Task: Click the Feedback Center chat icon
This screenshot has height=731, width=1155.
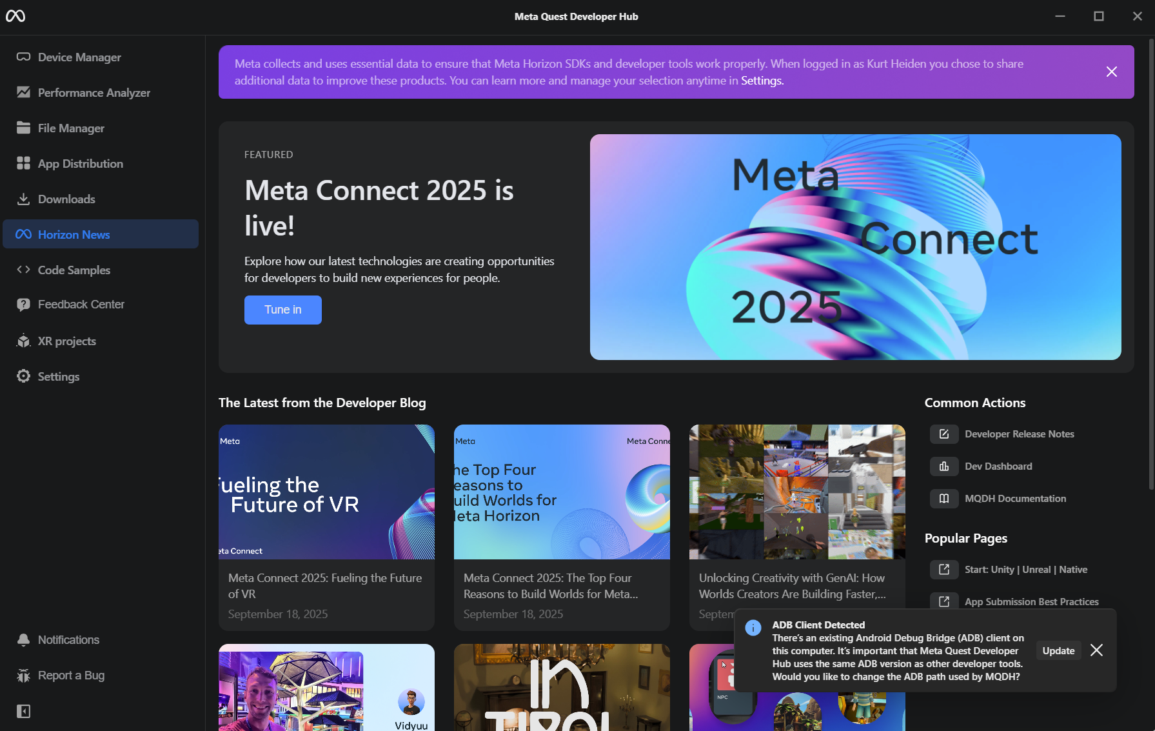Action: pyautogui.click(x=24, y=305)
